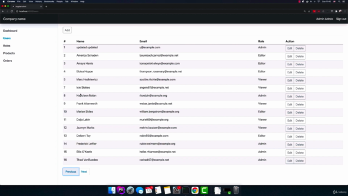Select email rashad47@example.net

(x=154, y=160)
